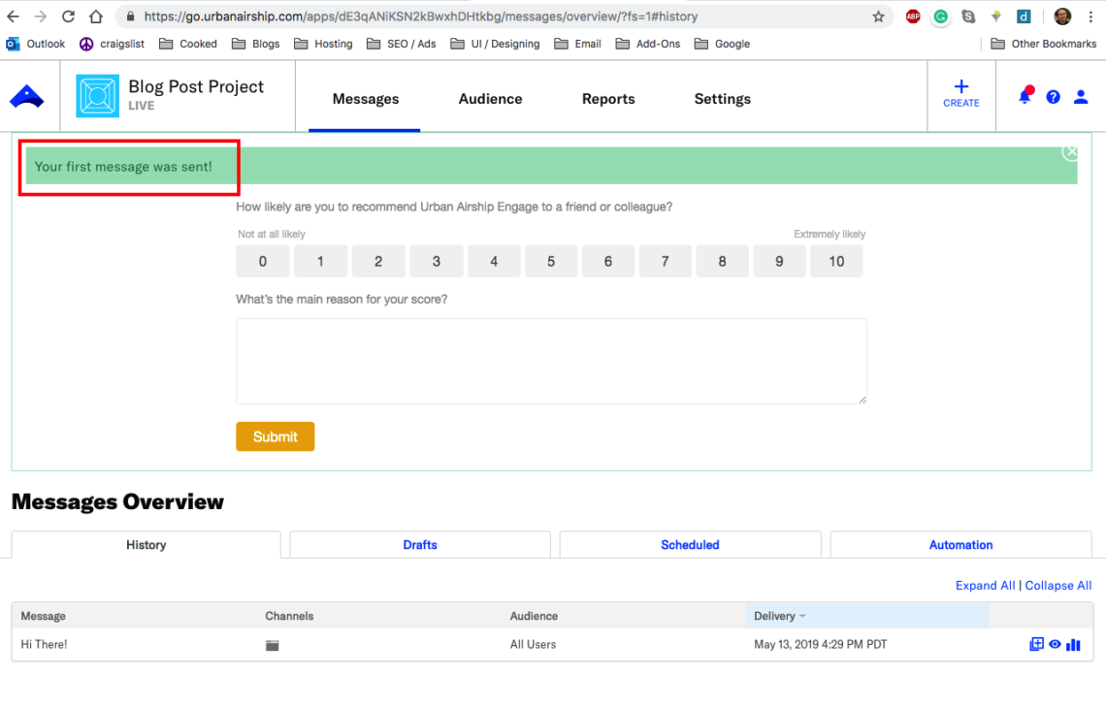
Task: Open the account profile icon
Action: (1081, 95)
